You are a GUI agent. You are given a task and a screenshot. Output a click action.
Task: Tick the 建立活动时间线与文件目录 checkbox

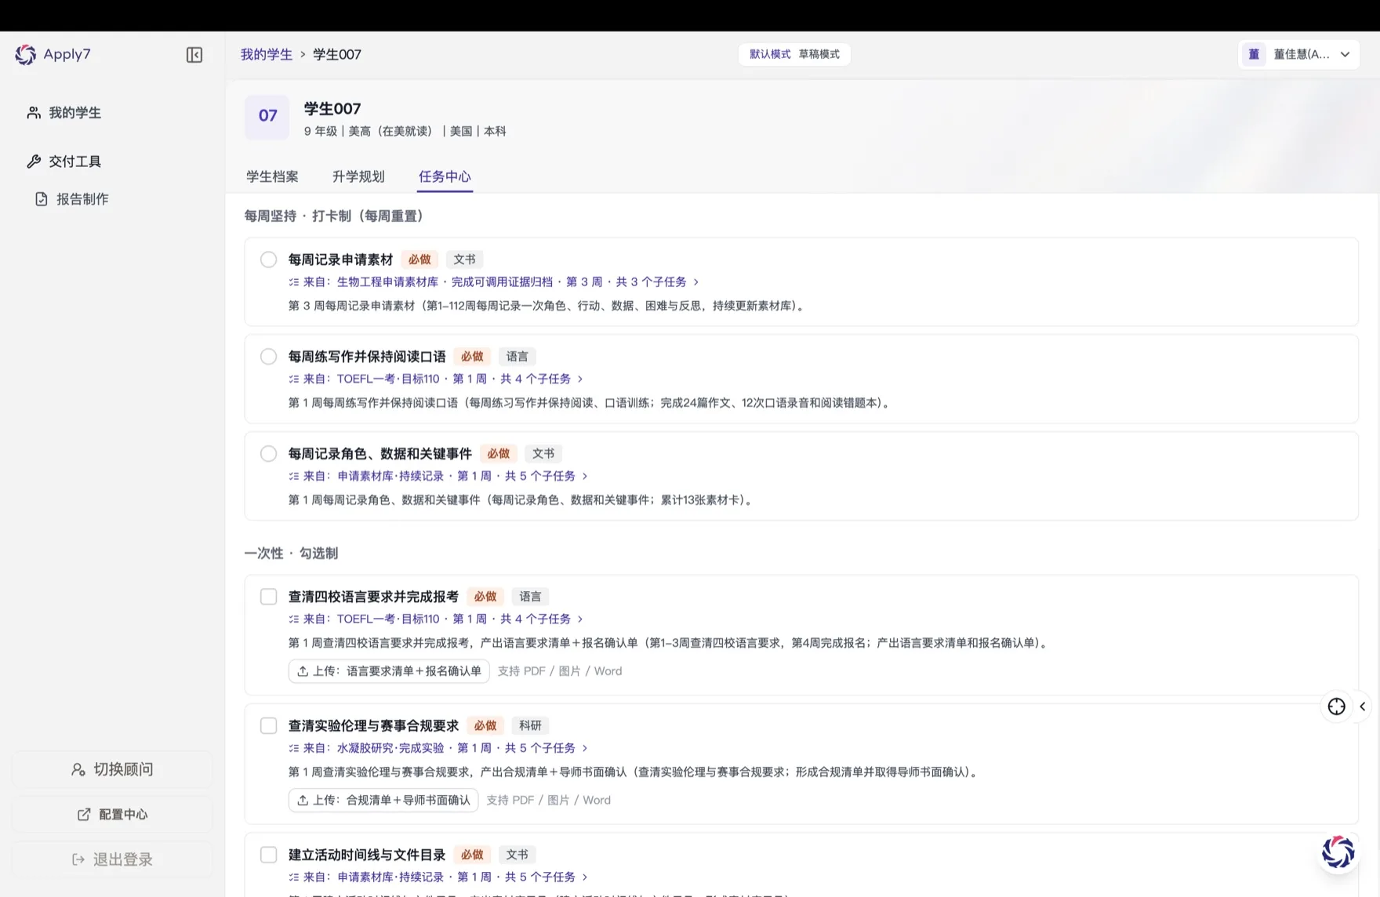(269, 855)
